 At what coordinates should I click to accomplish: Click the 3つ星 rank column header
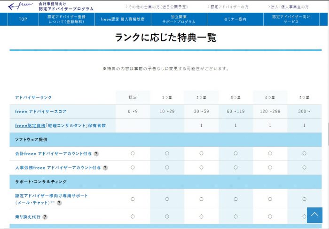pos(235,98)
